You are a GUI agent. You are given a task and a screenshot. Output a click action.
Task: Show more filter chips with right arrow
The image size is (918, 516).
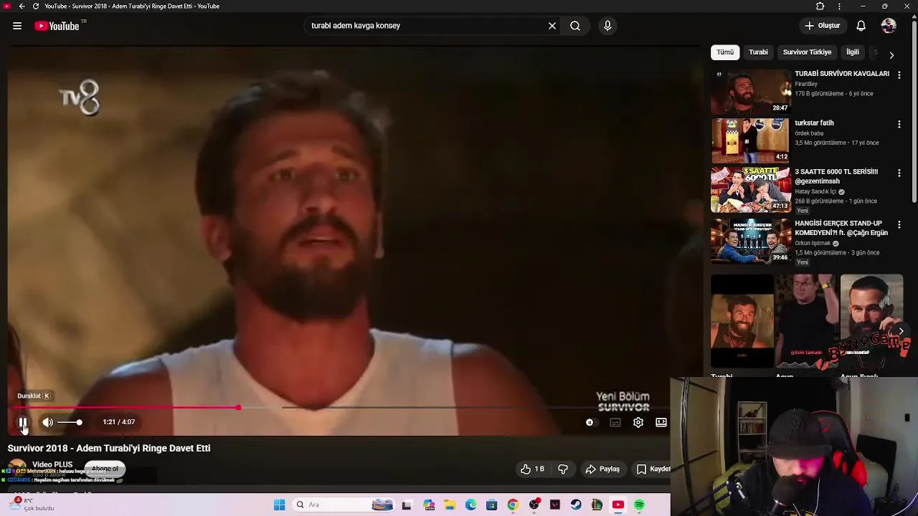891,54
